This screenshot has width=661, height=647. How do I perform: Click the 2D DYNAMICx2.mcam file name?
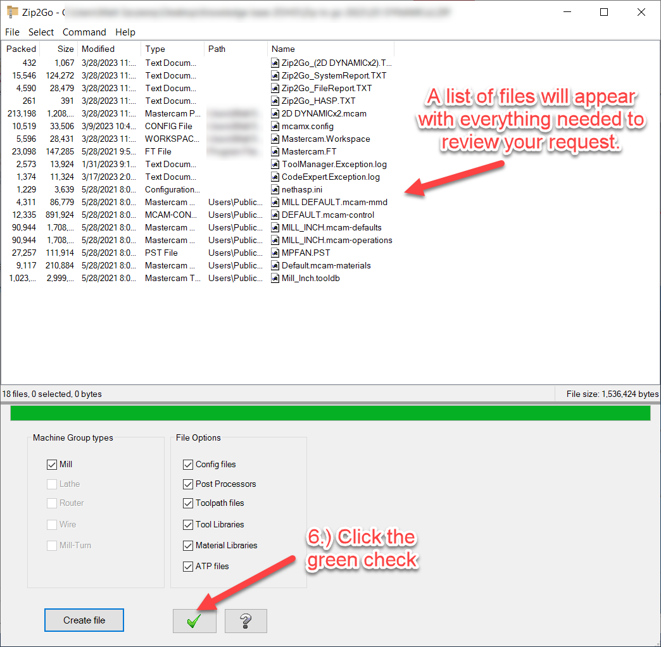click(x=324, y=113)
